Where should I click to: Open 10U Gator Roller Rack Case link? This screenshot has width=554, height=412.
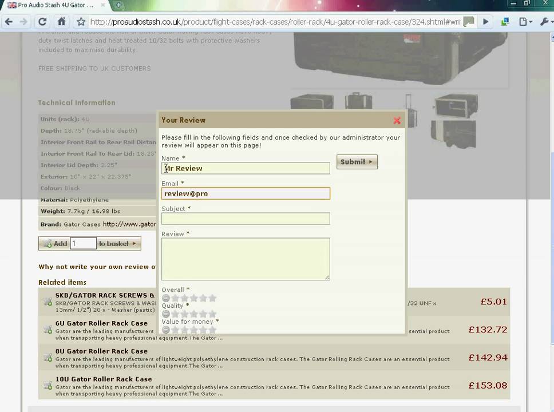pyautogui.click(x=104, y=379)
